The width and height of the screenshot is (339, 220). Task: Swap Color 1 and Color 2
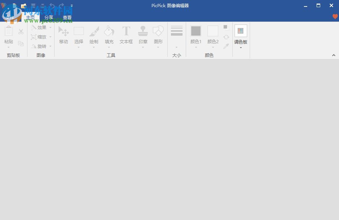226,36
